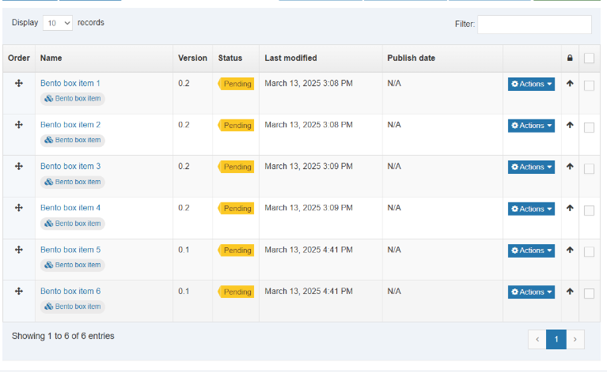Check the box for Bento box item 6
This screenshot has height=373, width=607.
pyautogui.click(x=589, y=293)
